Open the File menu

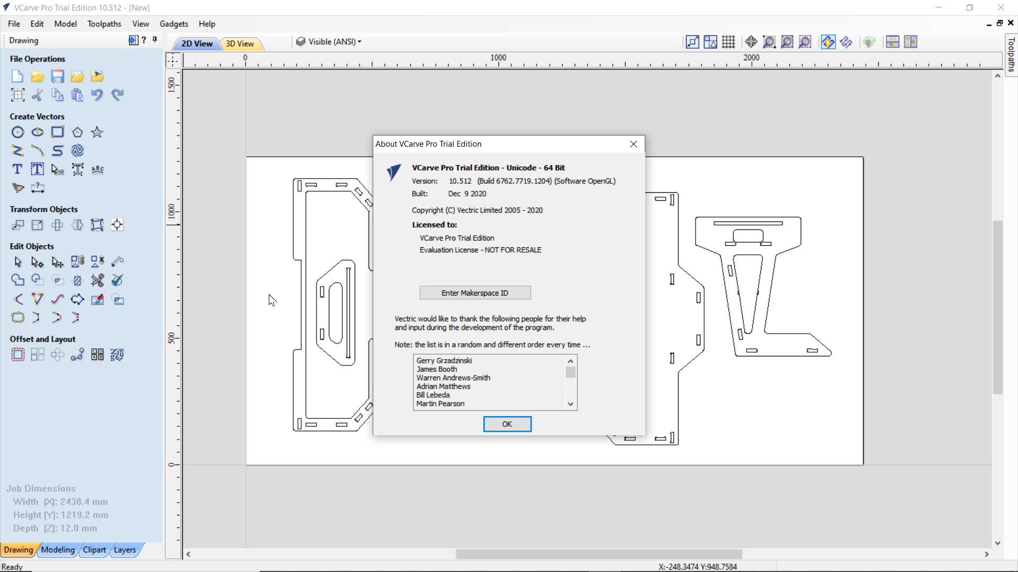tap(14, 24)
